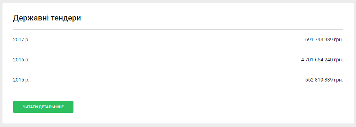Image resolution: width=356 pixels, height=127 pixels.
Task: Click the digits 691 in the 2017 amount
Action: (309, 40)
